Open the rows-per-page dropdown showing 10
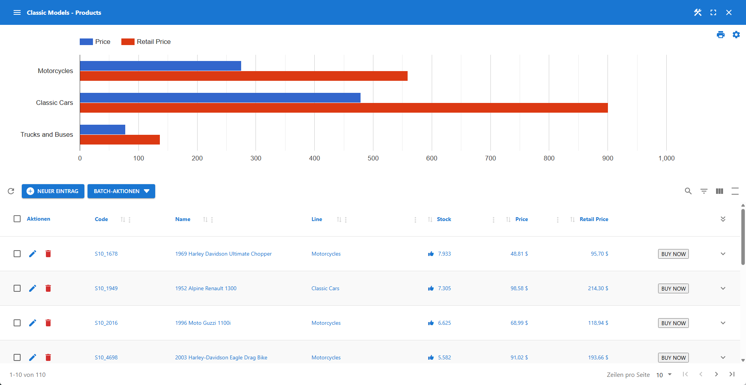The width and height of the screenshot is (746, 385). coord(663,375)
